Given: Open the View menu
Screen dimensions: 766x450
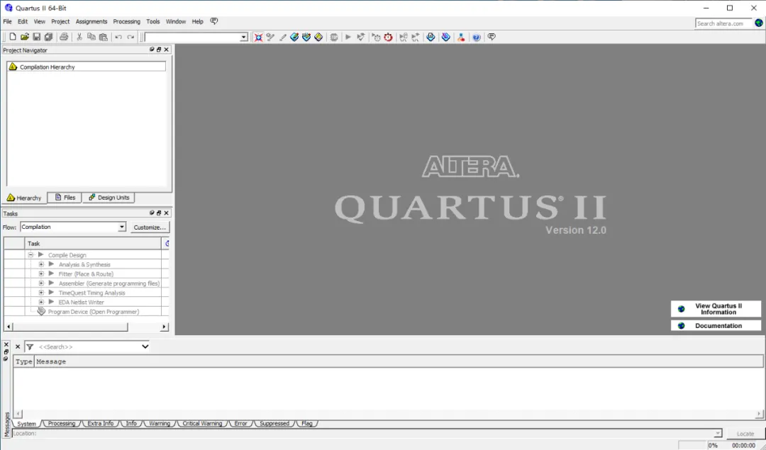Looking at the screenshot, I should tap(39, 21).
